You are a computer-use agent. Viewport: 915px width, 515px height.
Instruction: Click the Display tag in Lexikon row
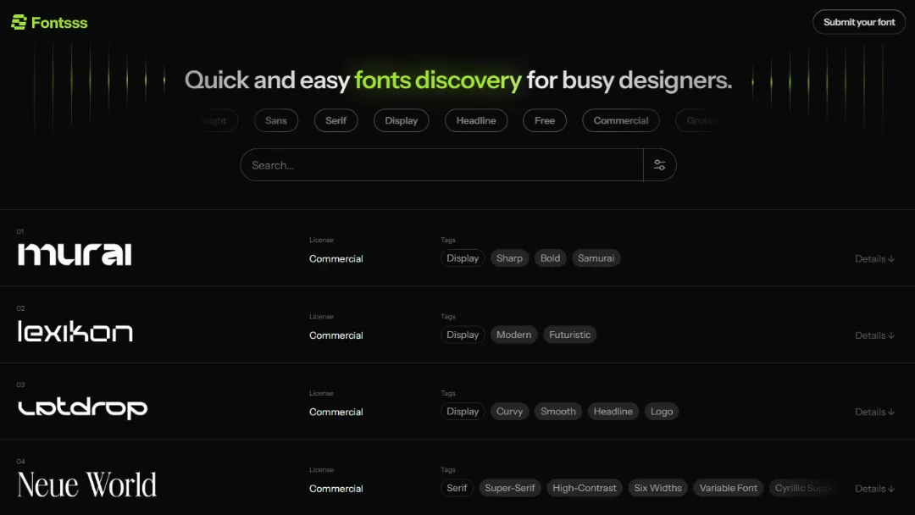coord(463,335)
